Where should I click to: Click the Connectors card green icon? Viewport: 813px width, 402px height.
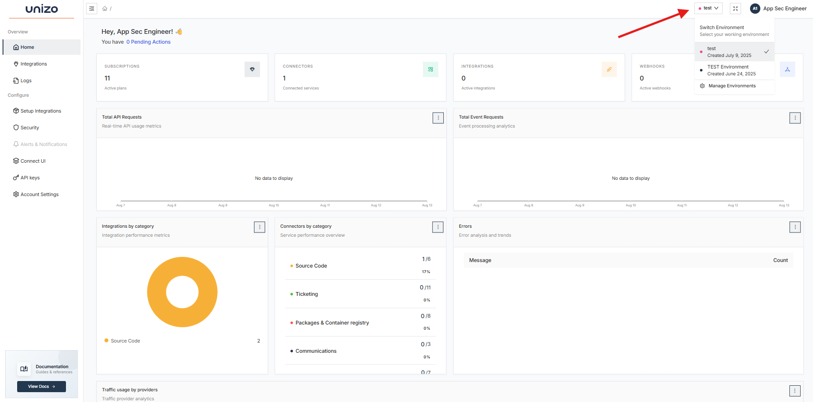click(430, 69)
